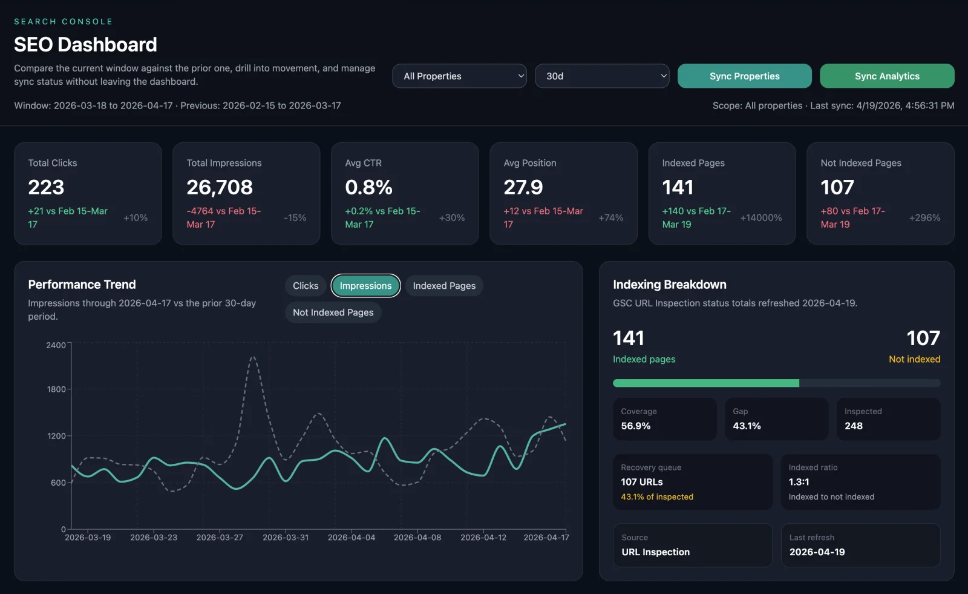The image size is (968, 594).
Task: Click the Sync Analytics button
Action: (886, 76)
